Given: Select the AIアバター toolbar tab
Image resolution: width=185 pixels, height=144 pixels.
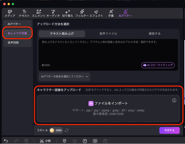Looking at the screenshot, I should pyautogui.click(x=125, y=14).
